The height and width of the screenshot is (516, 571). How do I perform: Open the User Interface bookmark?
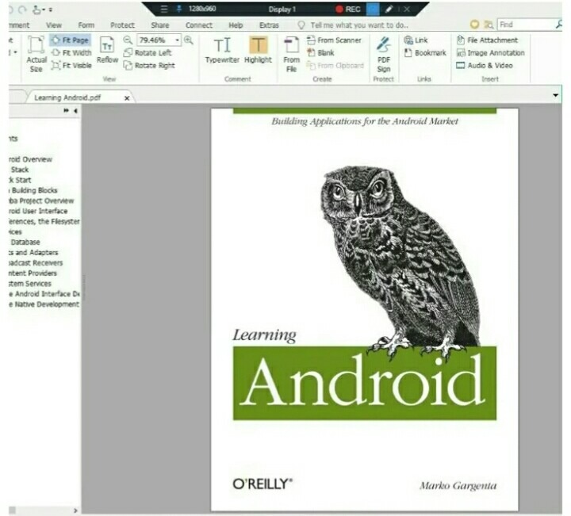tap(38, 211)
